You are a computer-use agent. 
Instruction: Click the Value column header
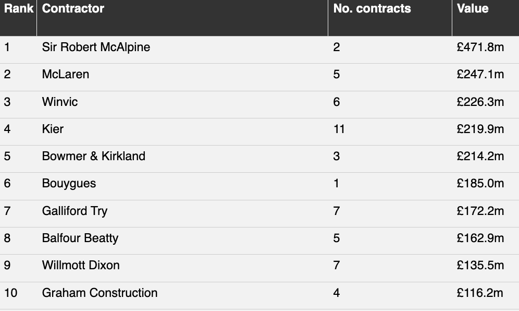pos(473,9)
